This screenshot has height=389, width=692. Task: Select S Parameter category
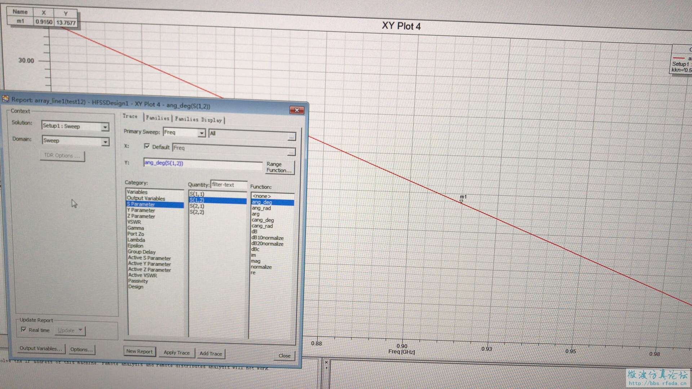(x=155, y=204)
